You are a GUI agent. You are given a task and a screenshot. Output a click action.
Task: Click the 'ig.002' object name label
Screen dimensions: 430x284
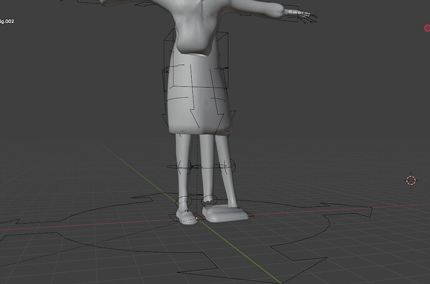pyautogui.click(x=7, y=21)
